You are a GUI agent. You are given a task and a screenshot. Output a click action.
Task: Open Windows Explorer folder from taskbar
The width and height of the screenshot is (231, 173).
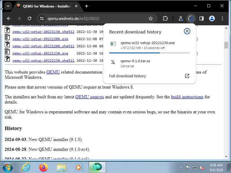click(62, 168)
